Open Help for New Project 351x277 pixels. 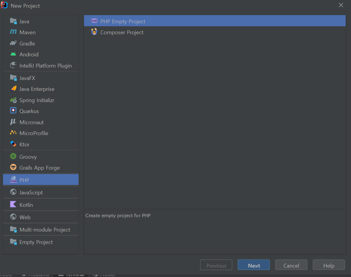coord(329,265)
